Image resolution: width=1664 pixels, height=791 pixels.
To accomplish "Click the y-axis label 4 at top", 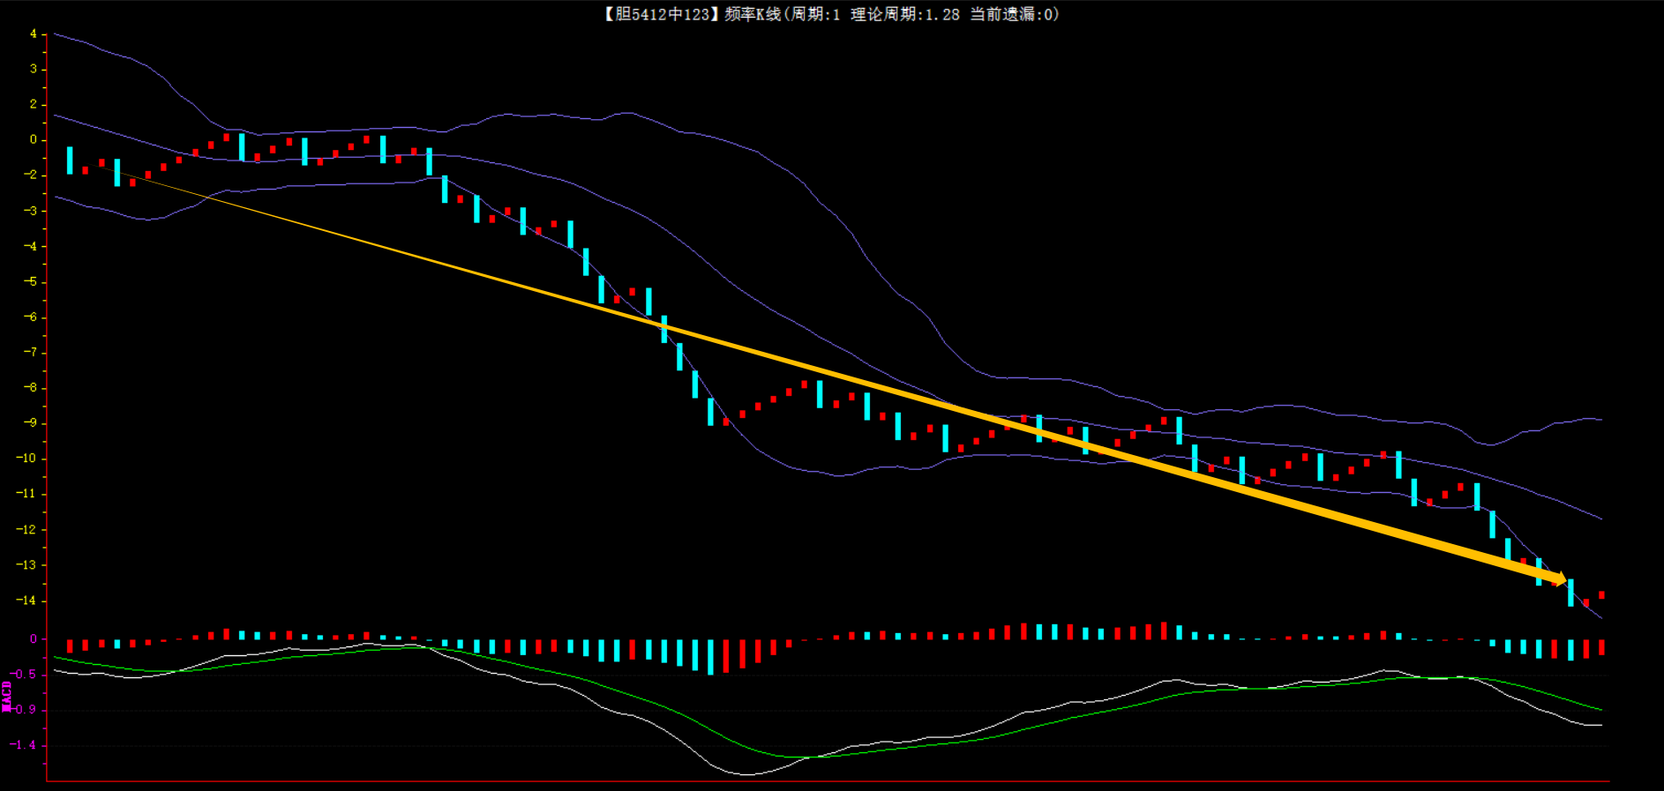I will (34, 34).
